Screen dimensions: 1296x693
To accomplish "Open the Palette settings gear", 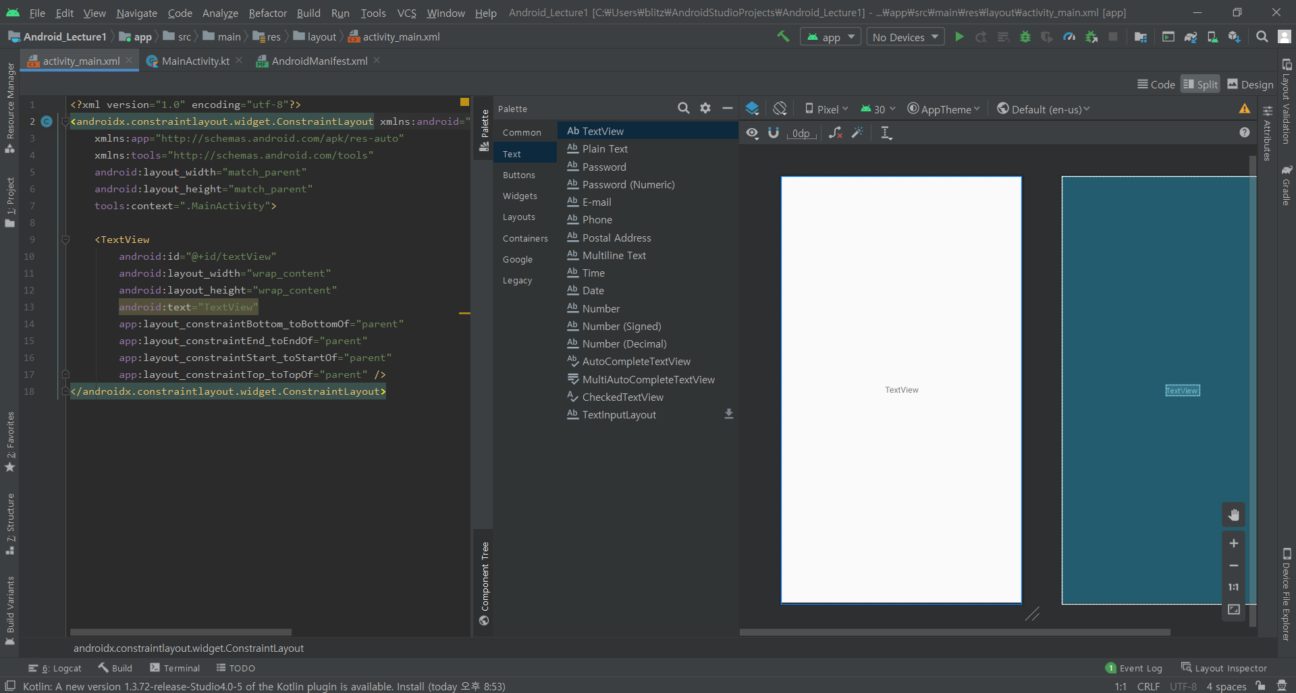I will [705, 108].
